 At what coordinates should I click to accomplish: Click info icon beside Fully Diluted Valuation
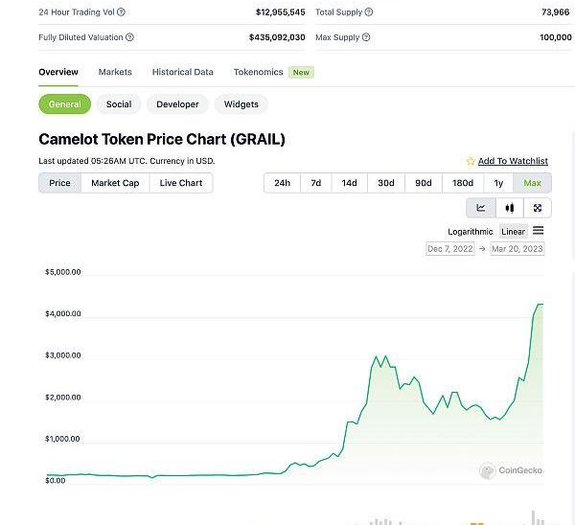(x=130, y=37)
